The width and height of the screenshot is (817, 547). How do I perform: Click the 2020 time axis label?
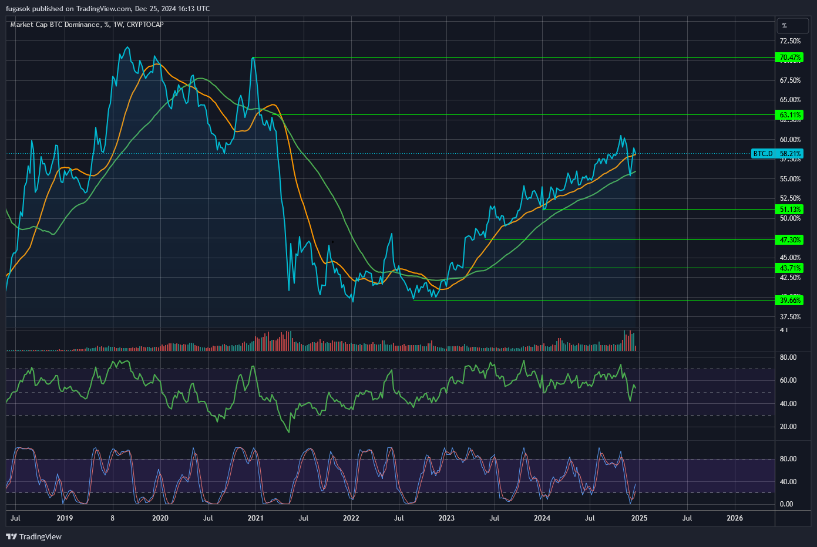click(x=160, y=518)
